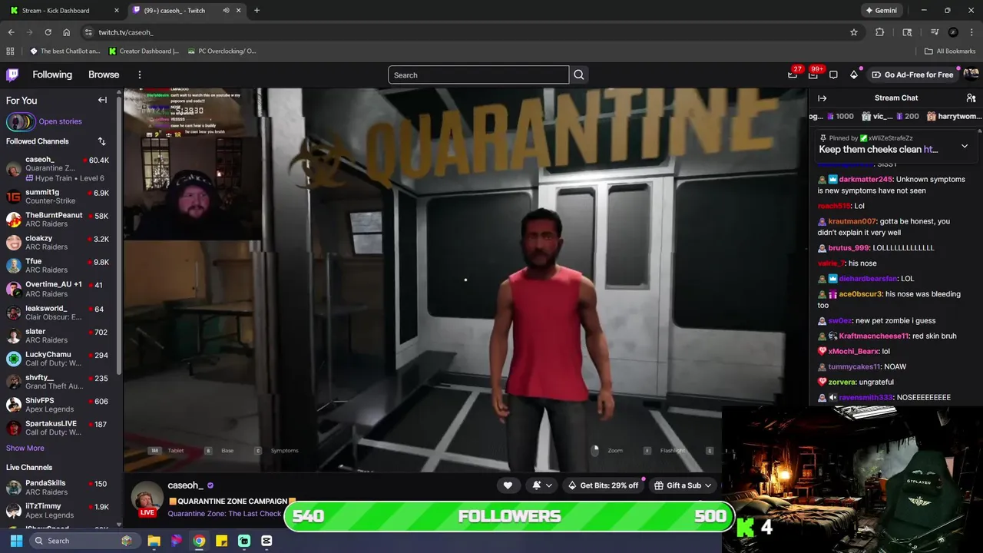Expand the Gift a Sub dropdown
983x553 pixels.
coord(683,485)
